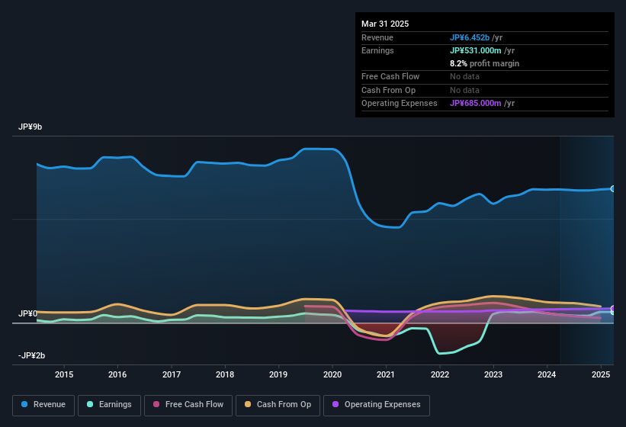Click the 2018 x-axis label
Image resolution: width=626 pixels, height=427 pixels.
(x=225, y=374)
